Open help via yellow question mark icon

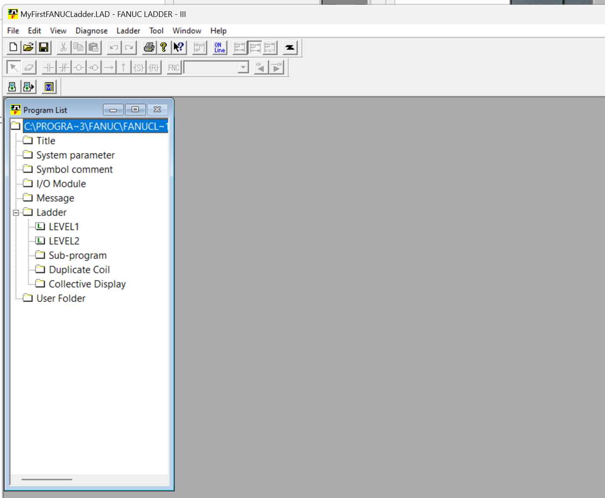pyautogui.click(x=164, y=47)
